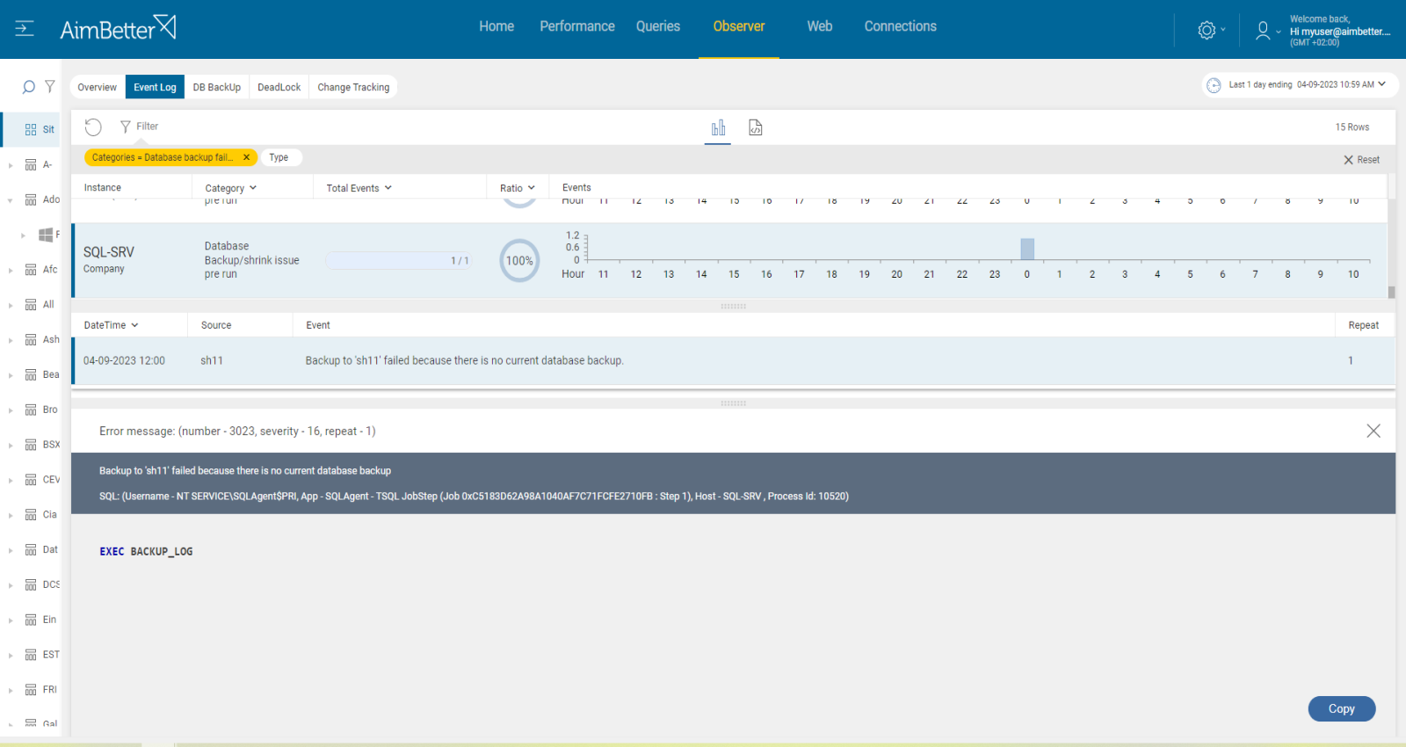Click the BSX server icon in sidebar
This screenshot has height=747, width=1406.
tap(31, 445)
